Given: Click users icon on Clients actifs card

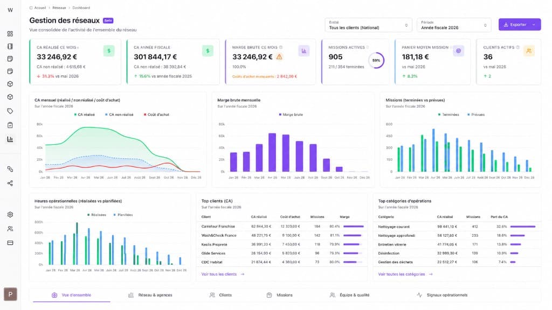Looking at the screenshot, I should pyautogui.click(x=529, y=51).
